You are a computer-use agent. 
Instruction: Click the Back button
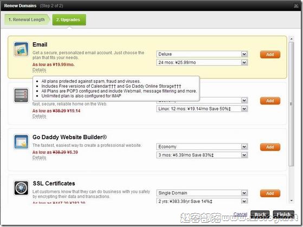[260, 215]
